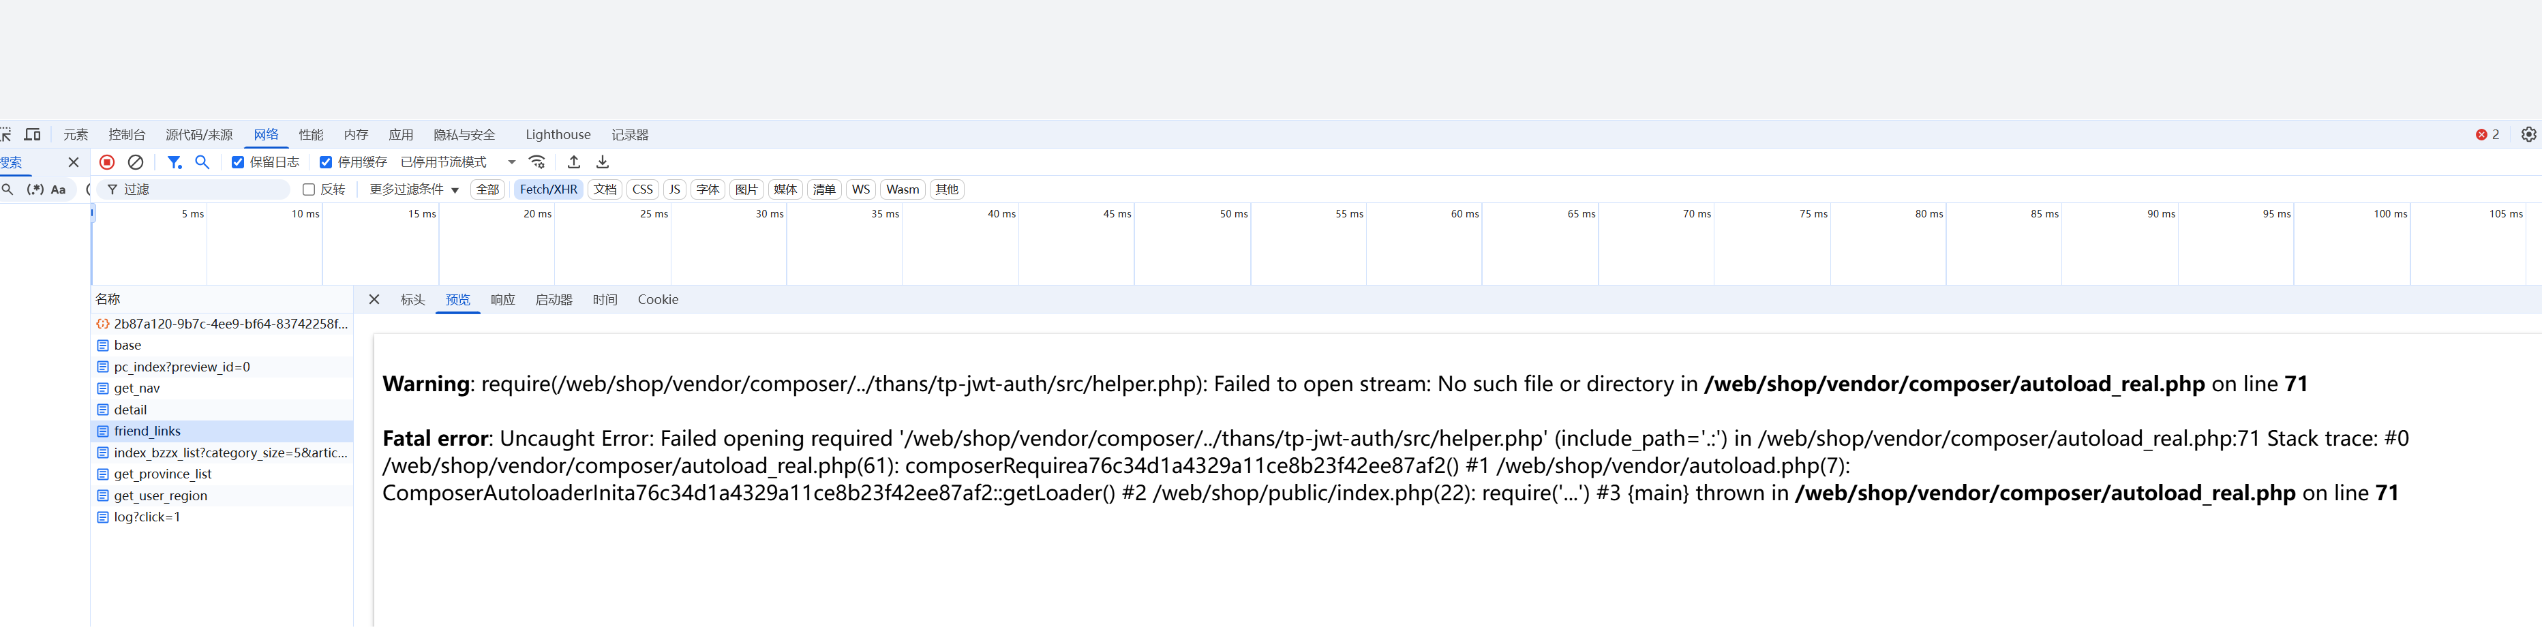Select the Network (网络) tab
This screenshot has width=2542, height=627.
point(267,134)
